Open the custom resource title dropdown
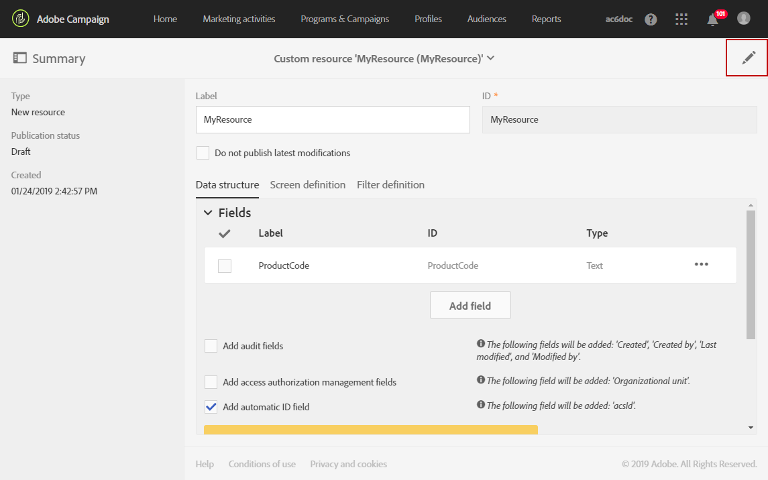This screenshot has width=768, height=480. [x=490, y=58]
